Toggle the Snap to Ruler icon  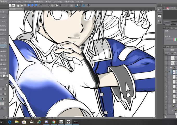77,5
